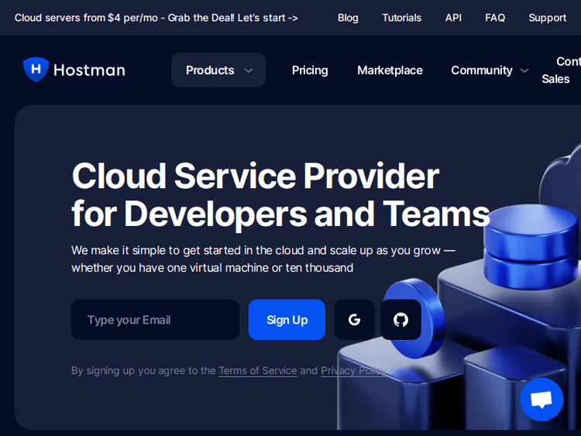
Task: Open the live chat bubble widget
Action: pyautogui.click(x=541, y=400)
